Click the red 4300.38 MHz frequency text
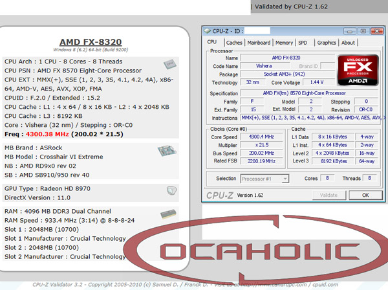This screenshot has width=388, height=290. coord(47,134)
